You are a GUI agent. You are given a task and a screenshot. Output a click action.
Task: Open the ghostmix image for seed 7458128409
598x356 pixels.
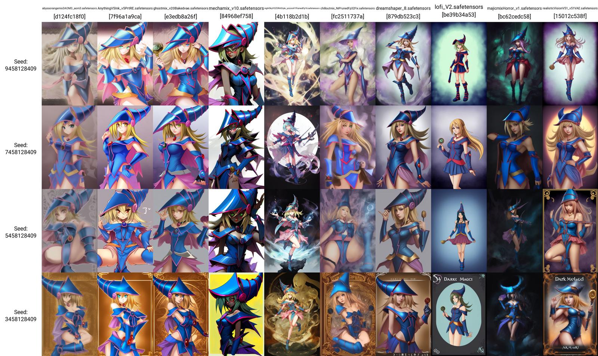tap(181, 147)
